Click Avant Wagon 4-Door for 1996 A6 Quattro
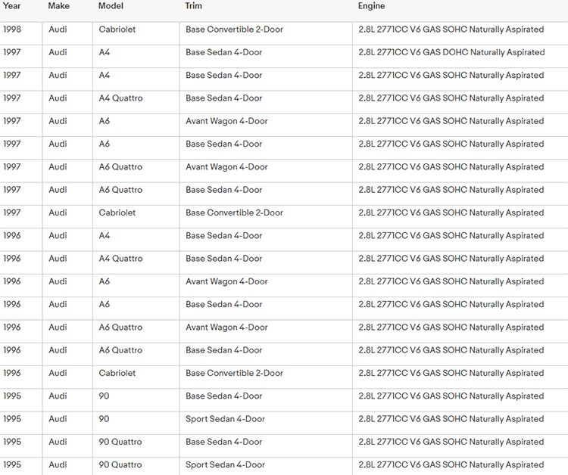 coord(226,327)
